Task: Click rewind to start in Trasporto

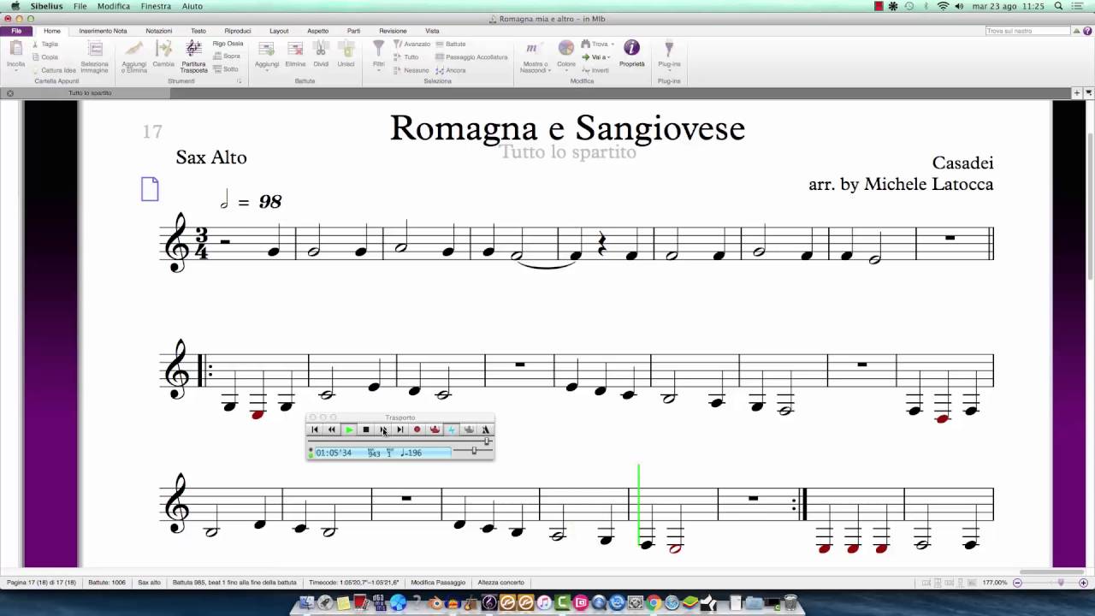Action: [x=315, y=429]
